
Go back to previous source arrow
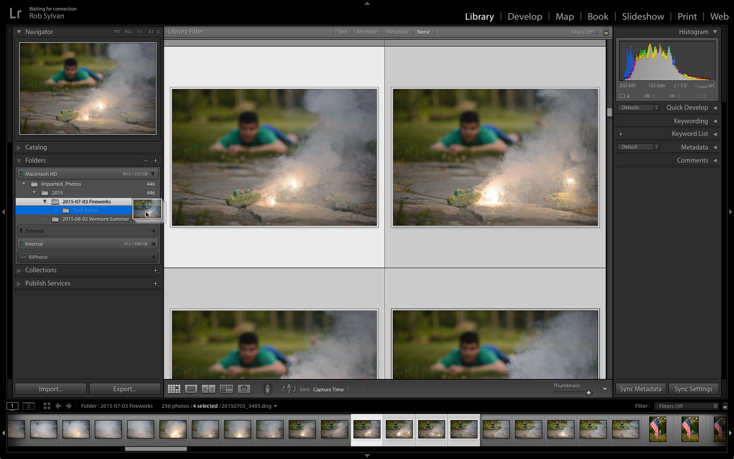pyautogui.click(x=58, y=406)
